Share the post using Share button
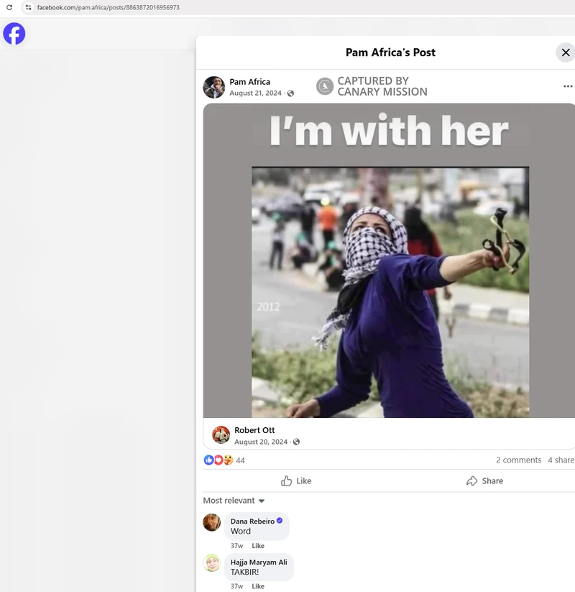 484,481
